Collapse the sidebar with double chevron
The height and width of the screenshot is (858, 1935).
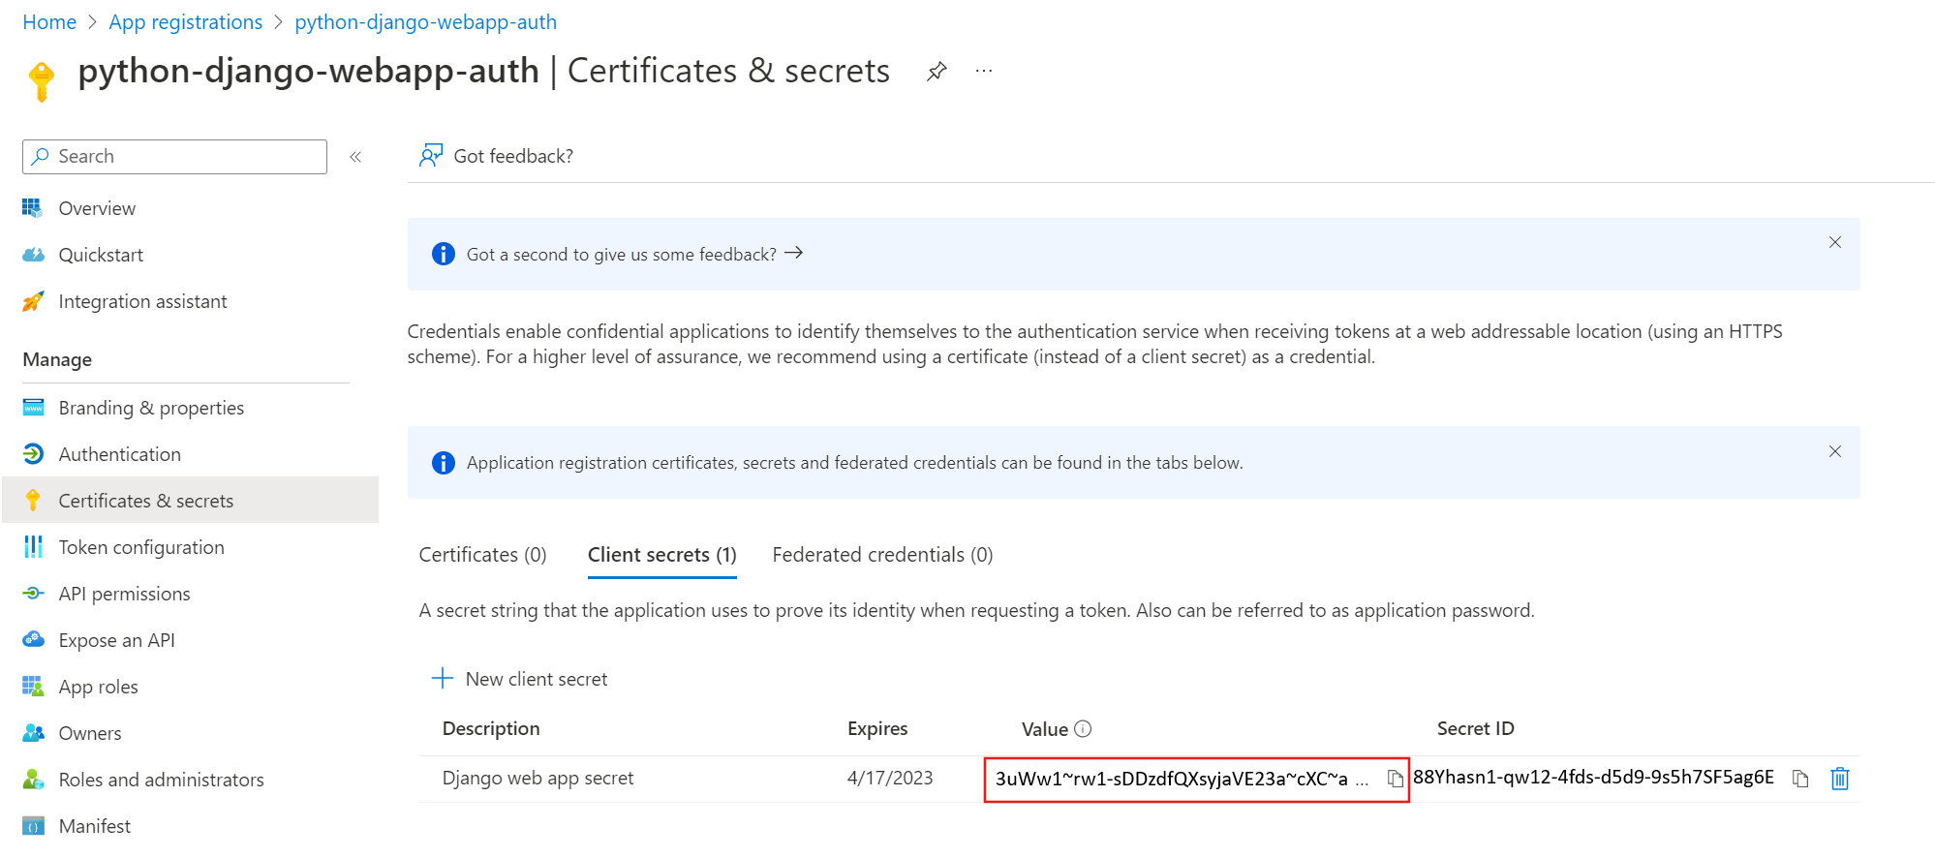(x=355, y=157)
